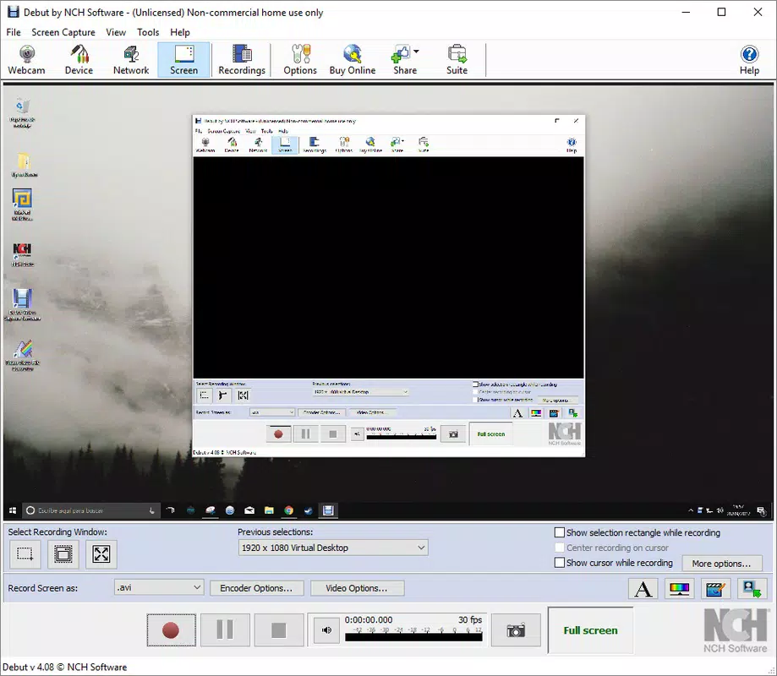
Task: Click the Debut Video Capture desktop shortcut
Action: 22,304
